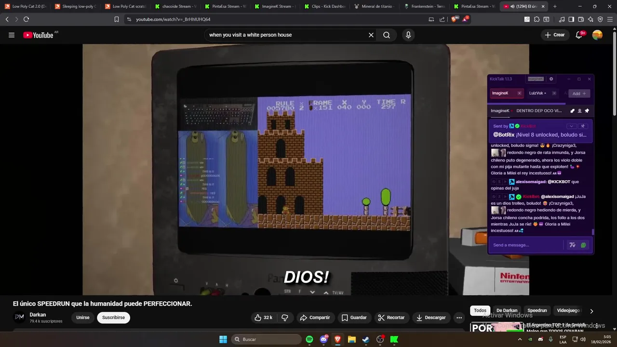The height and width of the screenshot is (347, 617).
Task: Click the Unirse button
Action: (83, 318)
